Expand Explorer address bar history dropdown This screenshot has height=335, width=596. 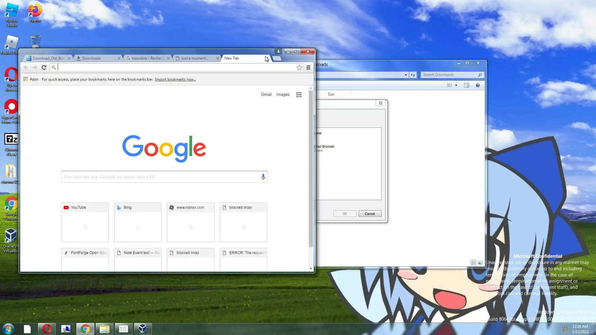click(406, 75)
